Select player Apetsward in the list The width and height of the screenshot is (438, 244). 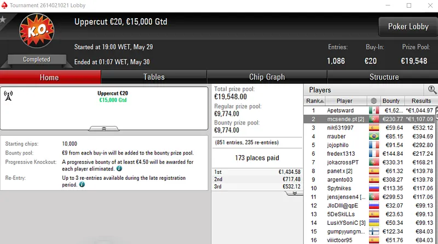point(340,110)
